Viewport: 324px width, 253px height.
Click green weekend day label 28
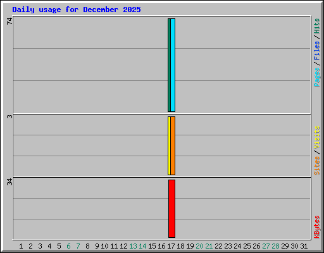click(x=275, y=246)
